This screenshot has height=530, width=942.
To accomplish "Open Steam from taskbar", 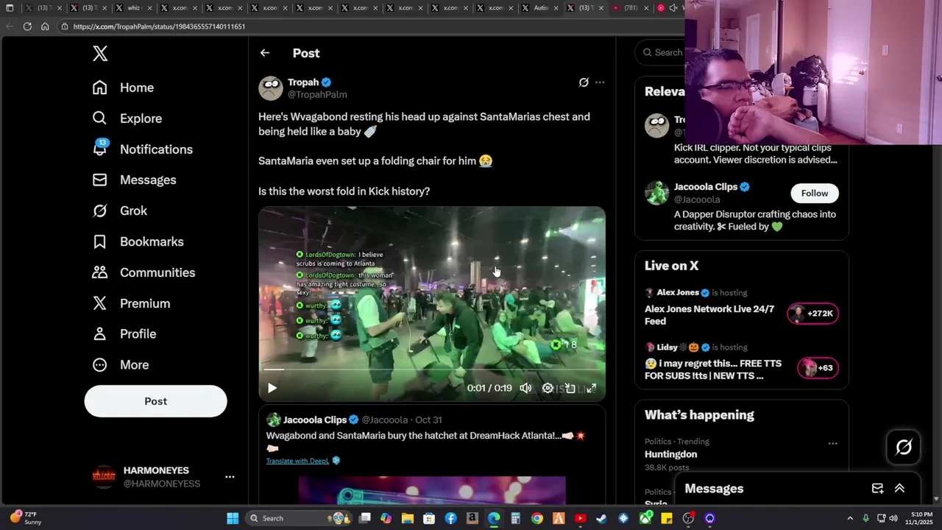I will pyautogui.click(x=601, y=518).
